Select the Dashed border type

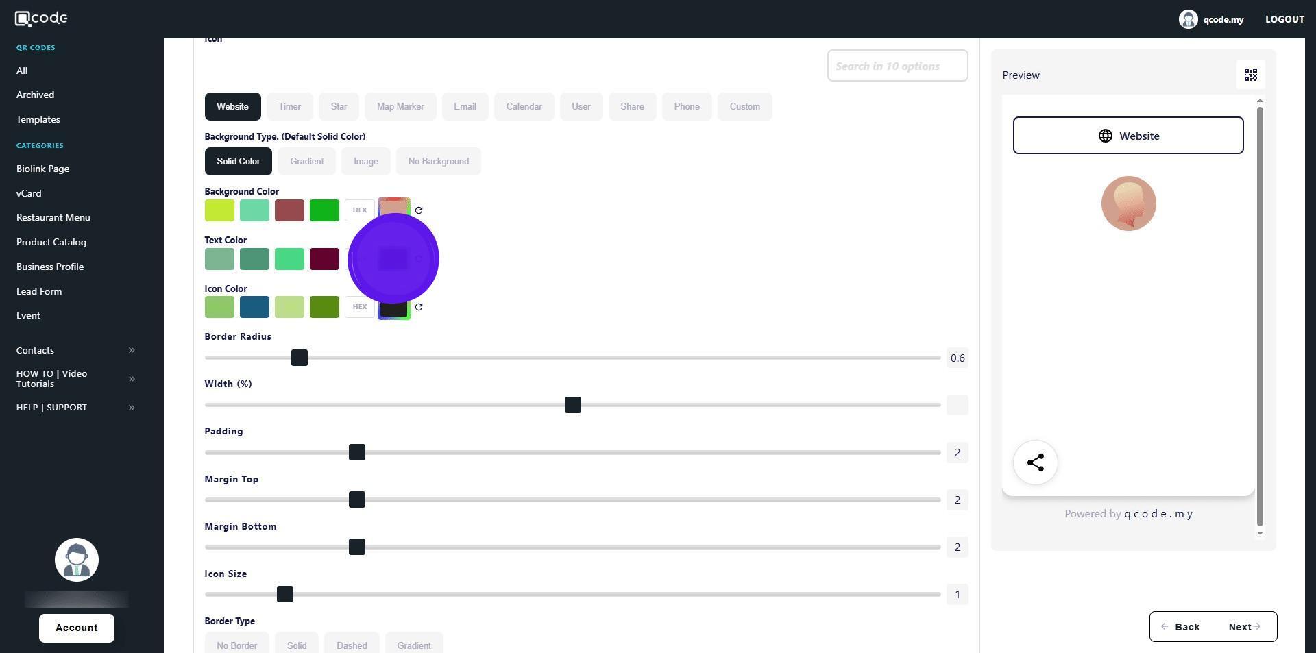(x=352, y=645)
